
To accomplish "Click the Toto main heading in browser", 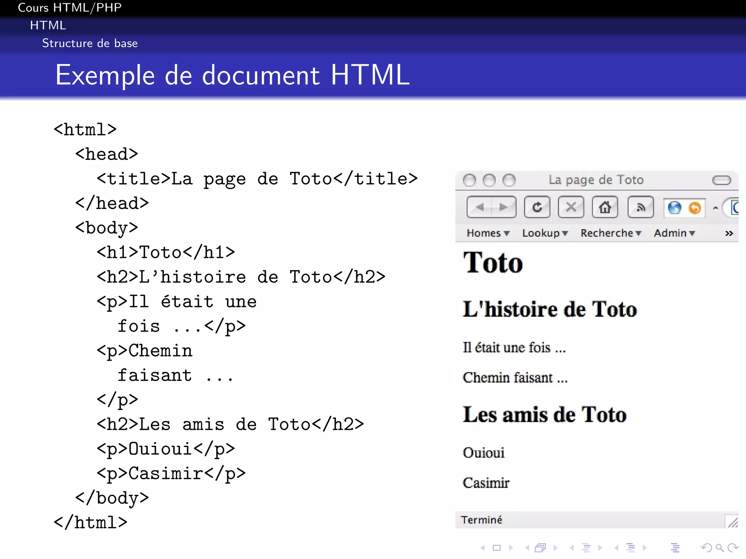I will click(493, 263).
